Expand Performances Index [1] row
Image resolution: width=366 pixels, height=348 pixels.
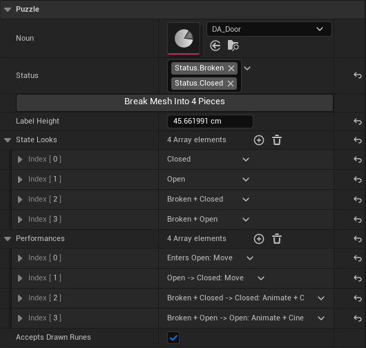point(20,278)
